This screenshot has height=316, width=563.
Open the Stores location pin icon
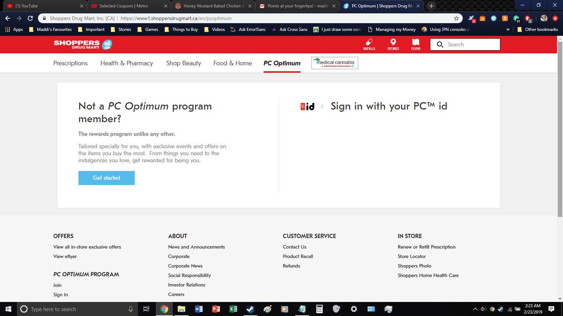pyautogui.click(x=393, y=42)
